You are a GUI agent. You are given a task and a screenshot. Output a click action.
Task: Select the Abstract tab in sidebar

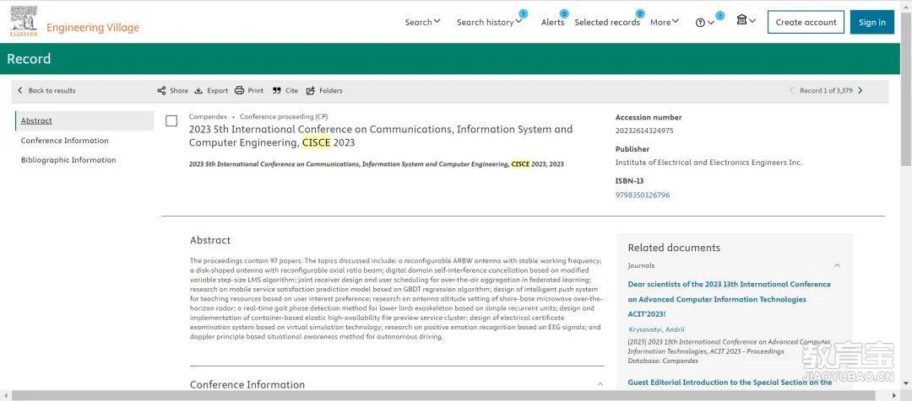pos(84,120)
